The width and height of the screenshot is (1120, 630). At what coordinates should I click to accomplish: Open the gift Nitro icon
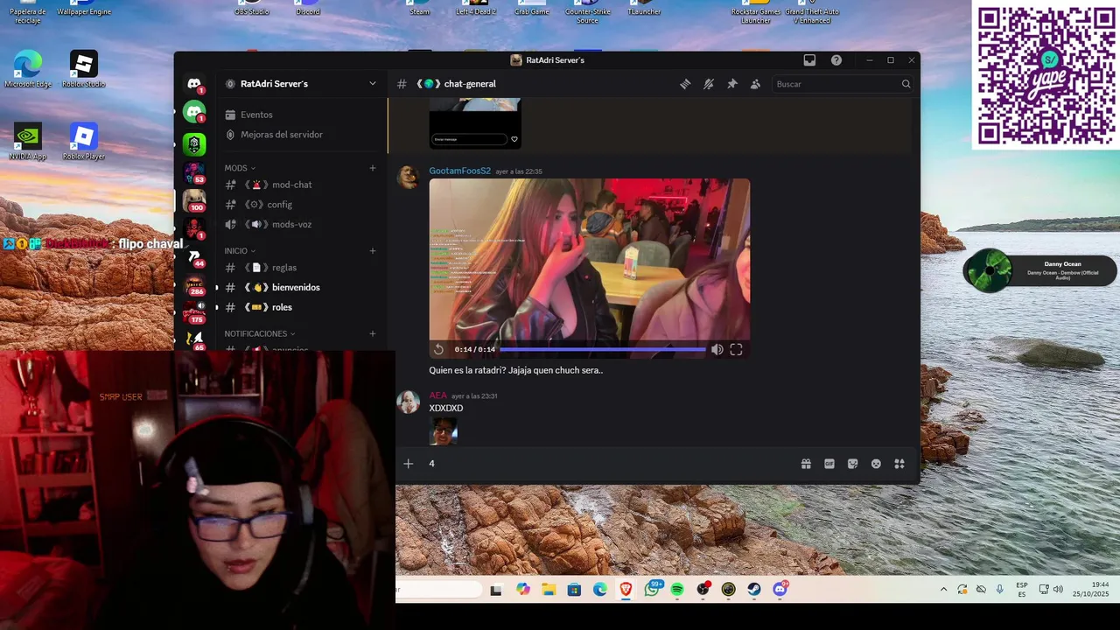806,464
